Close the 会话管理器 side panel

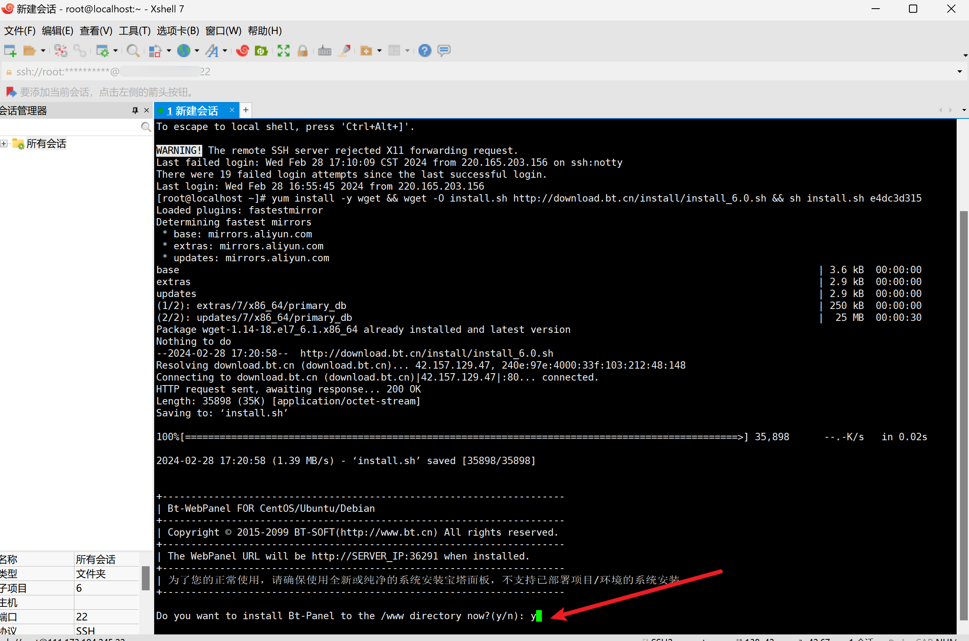point(146,110)
